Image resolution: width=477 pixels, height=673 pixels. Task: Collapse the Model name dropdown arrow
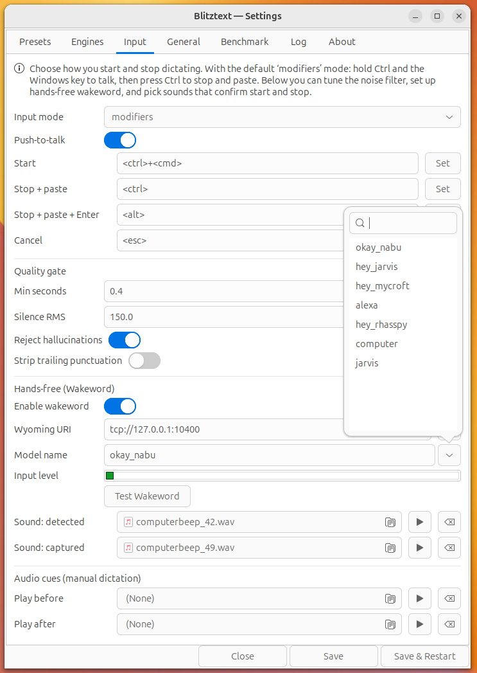pos(449,455)
